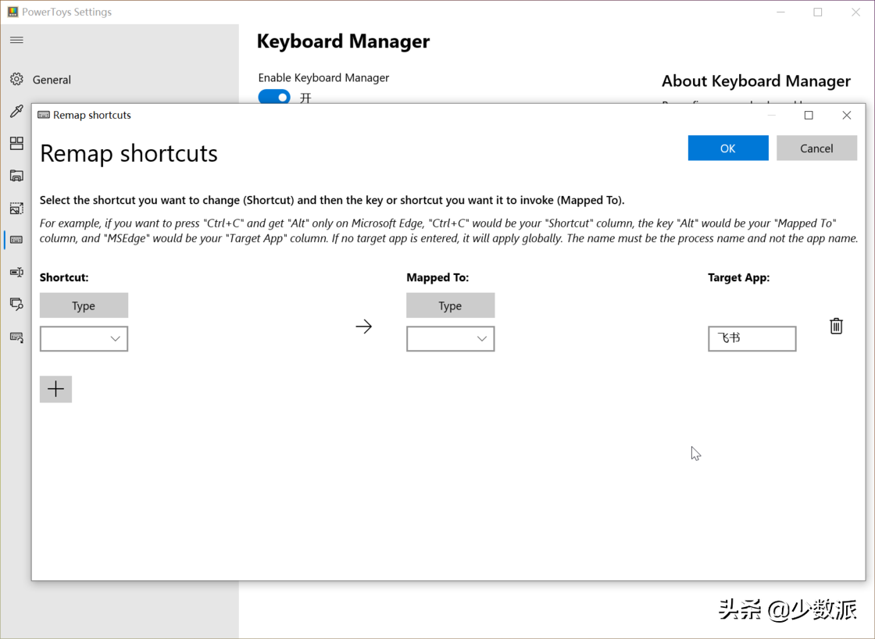This screenshot has width=875, height=639.
Task: Select the Color Picker sidebar icon
Action: point(16,111)
